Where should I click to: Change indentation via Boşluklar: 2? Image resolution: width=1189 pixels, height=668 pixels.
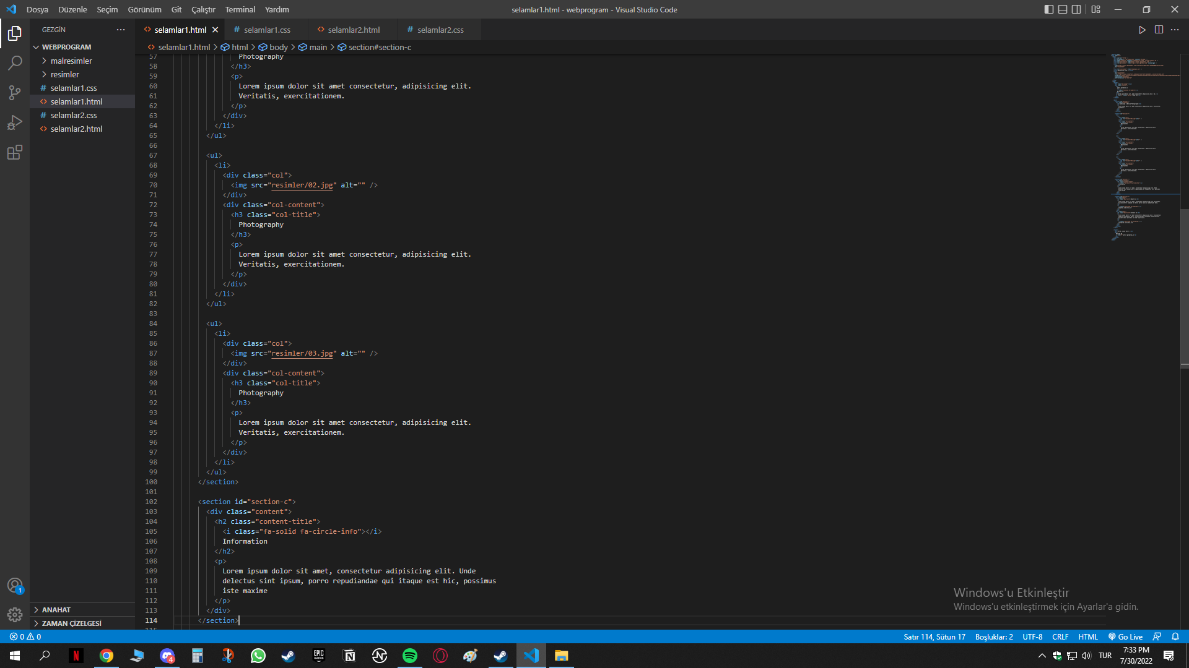[x=994, y=636]
